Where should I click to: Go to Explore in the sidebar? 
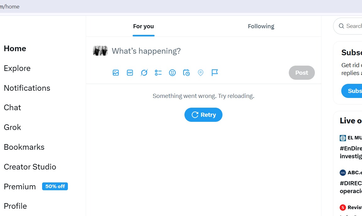(x=17, y=68)
